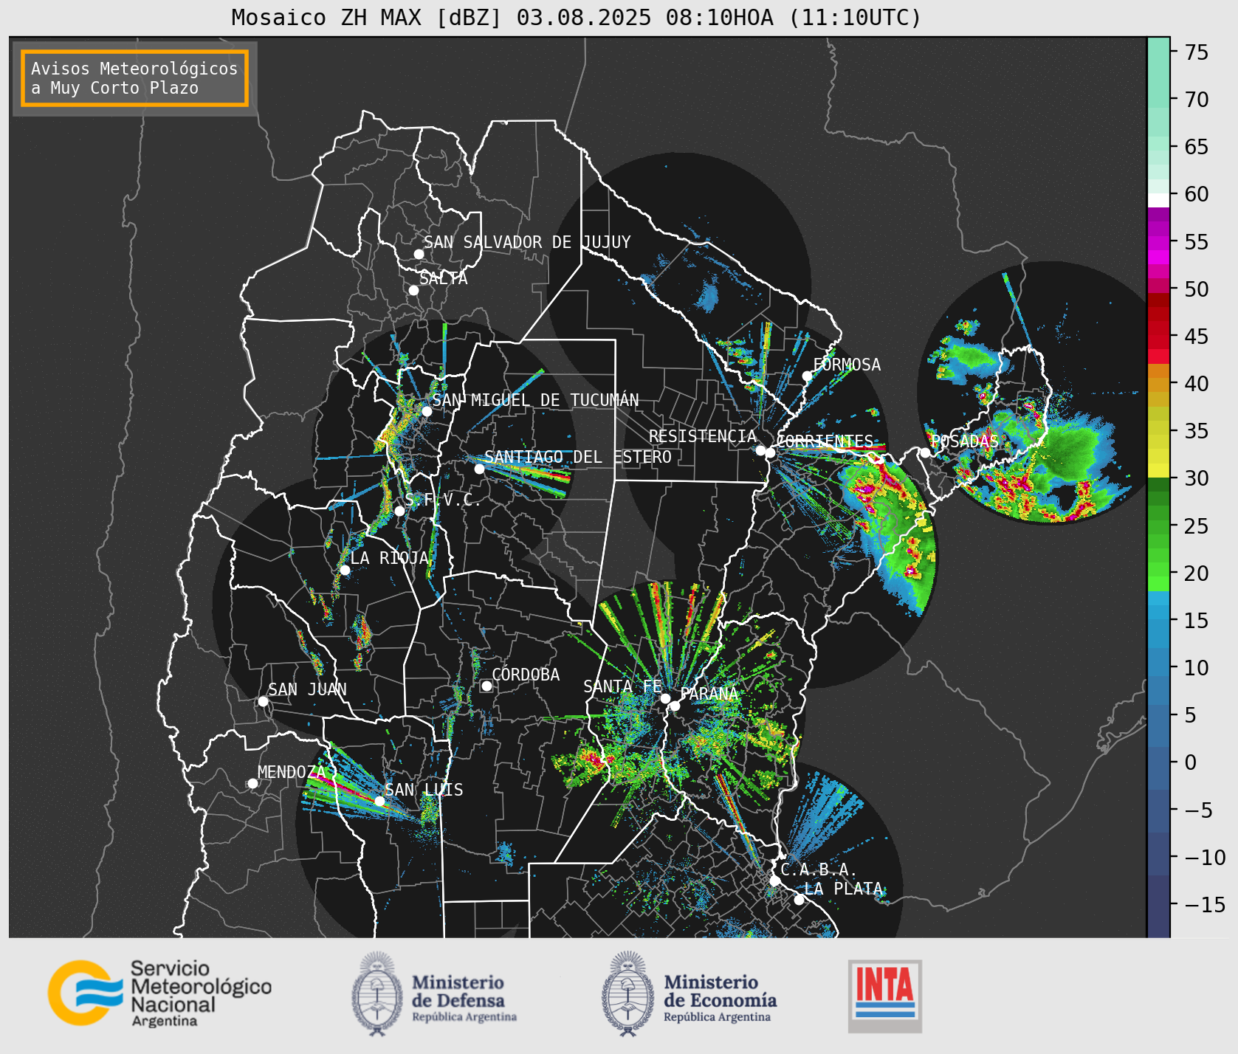Click the Ministerio de Economía emblem
The image size is (1238, 1054).
628,993
